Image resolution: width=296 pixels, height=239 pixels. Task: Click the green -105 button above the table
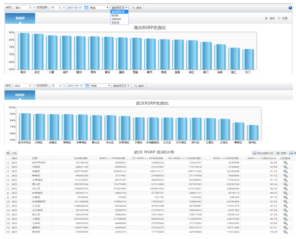(12, 153)
